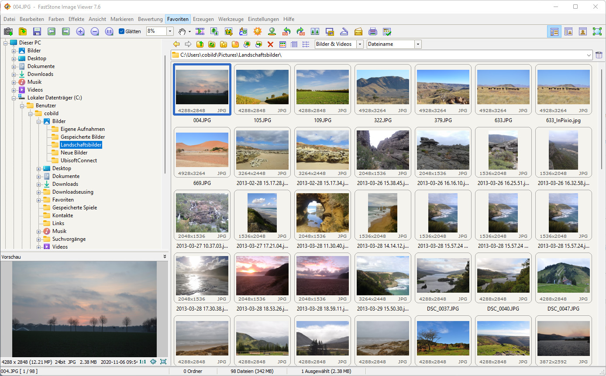Rotate the image 90 degrees right

pyautogui.click(x=301, y=31)
